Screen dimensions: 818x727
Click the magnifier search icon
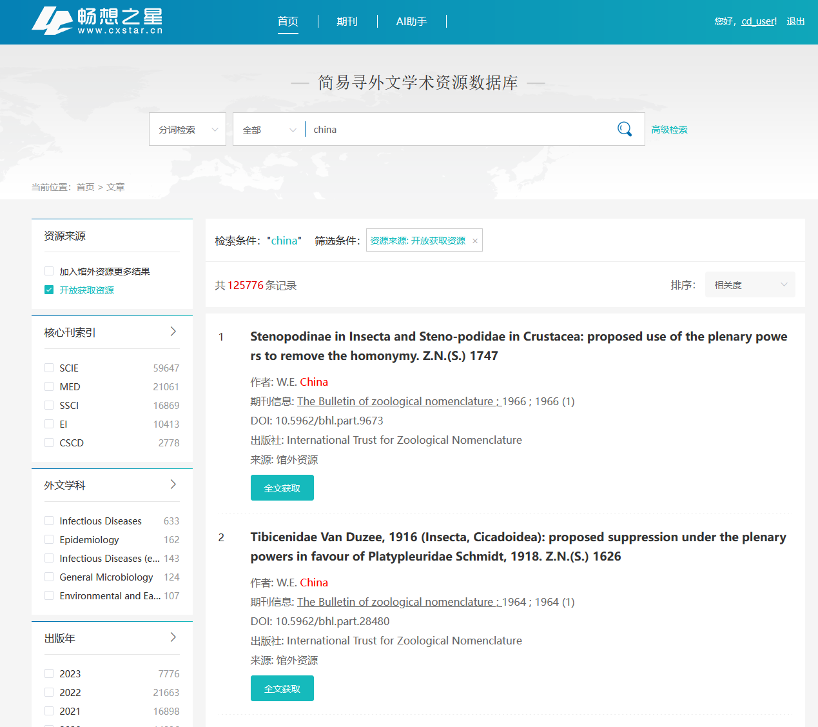pyautogui.click(x=624, y=129)
